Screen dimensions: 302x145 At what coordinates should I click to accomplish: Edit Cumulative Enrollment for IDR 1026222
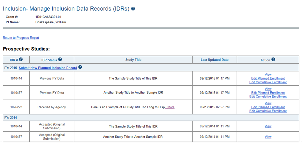pyautogui.click(x=268, y=111)
